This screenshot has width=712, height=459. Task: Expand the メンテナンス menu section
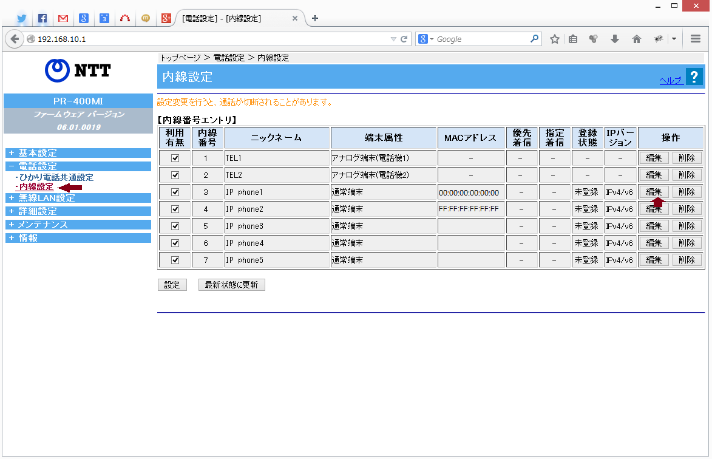pyautogui.click(x=78, y=225)
